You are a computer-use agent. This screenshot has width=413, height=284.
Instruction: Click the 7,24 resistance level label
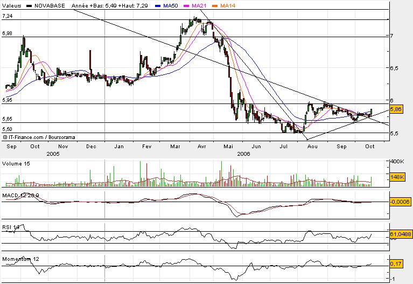point(7,16)
